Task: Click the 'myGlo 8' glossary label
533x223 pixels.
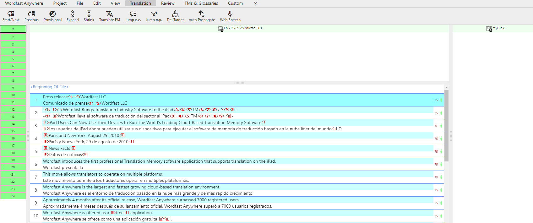Action: pos(499,28)
